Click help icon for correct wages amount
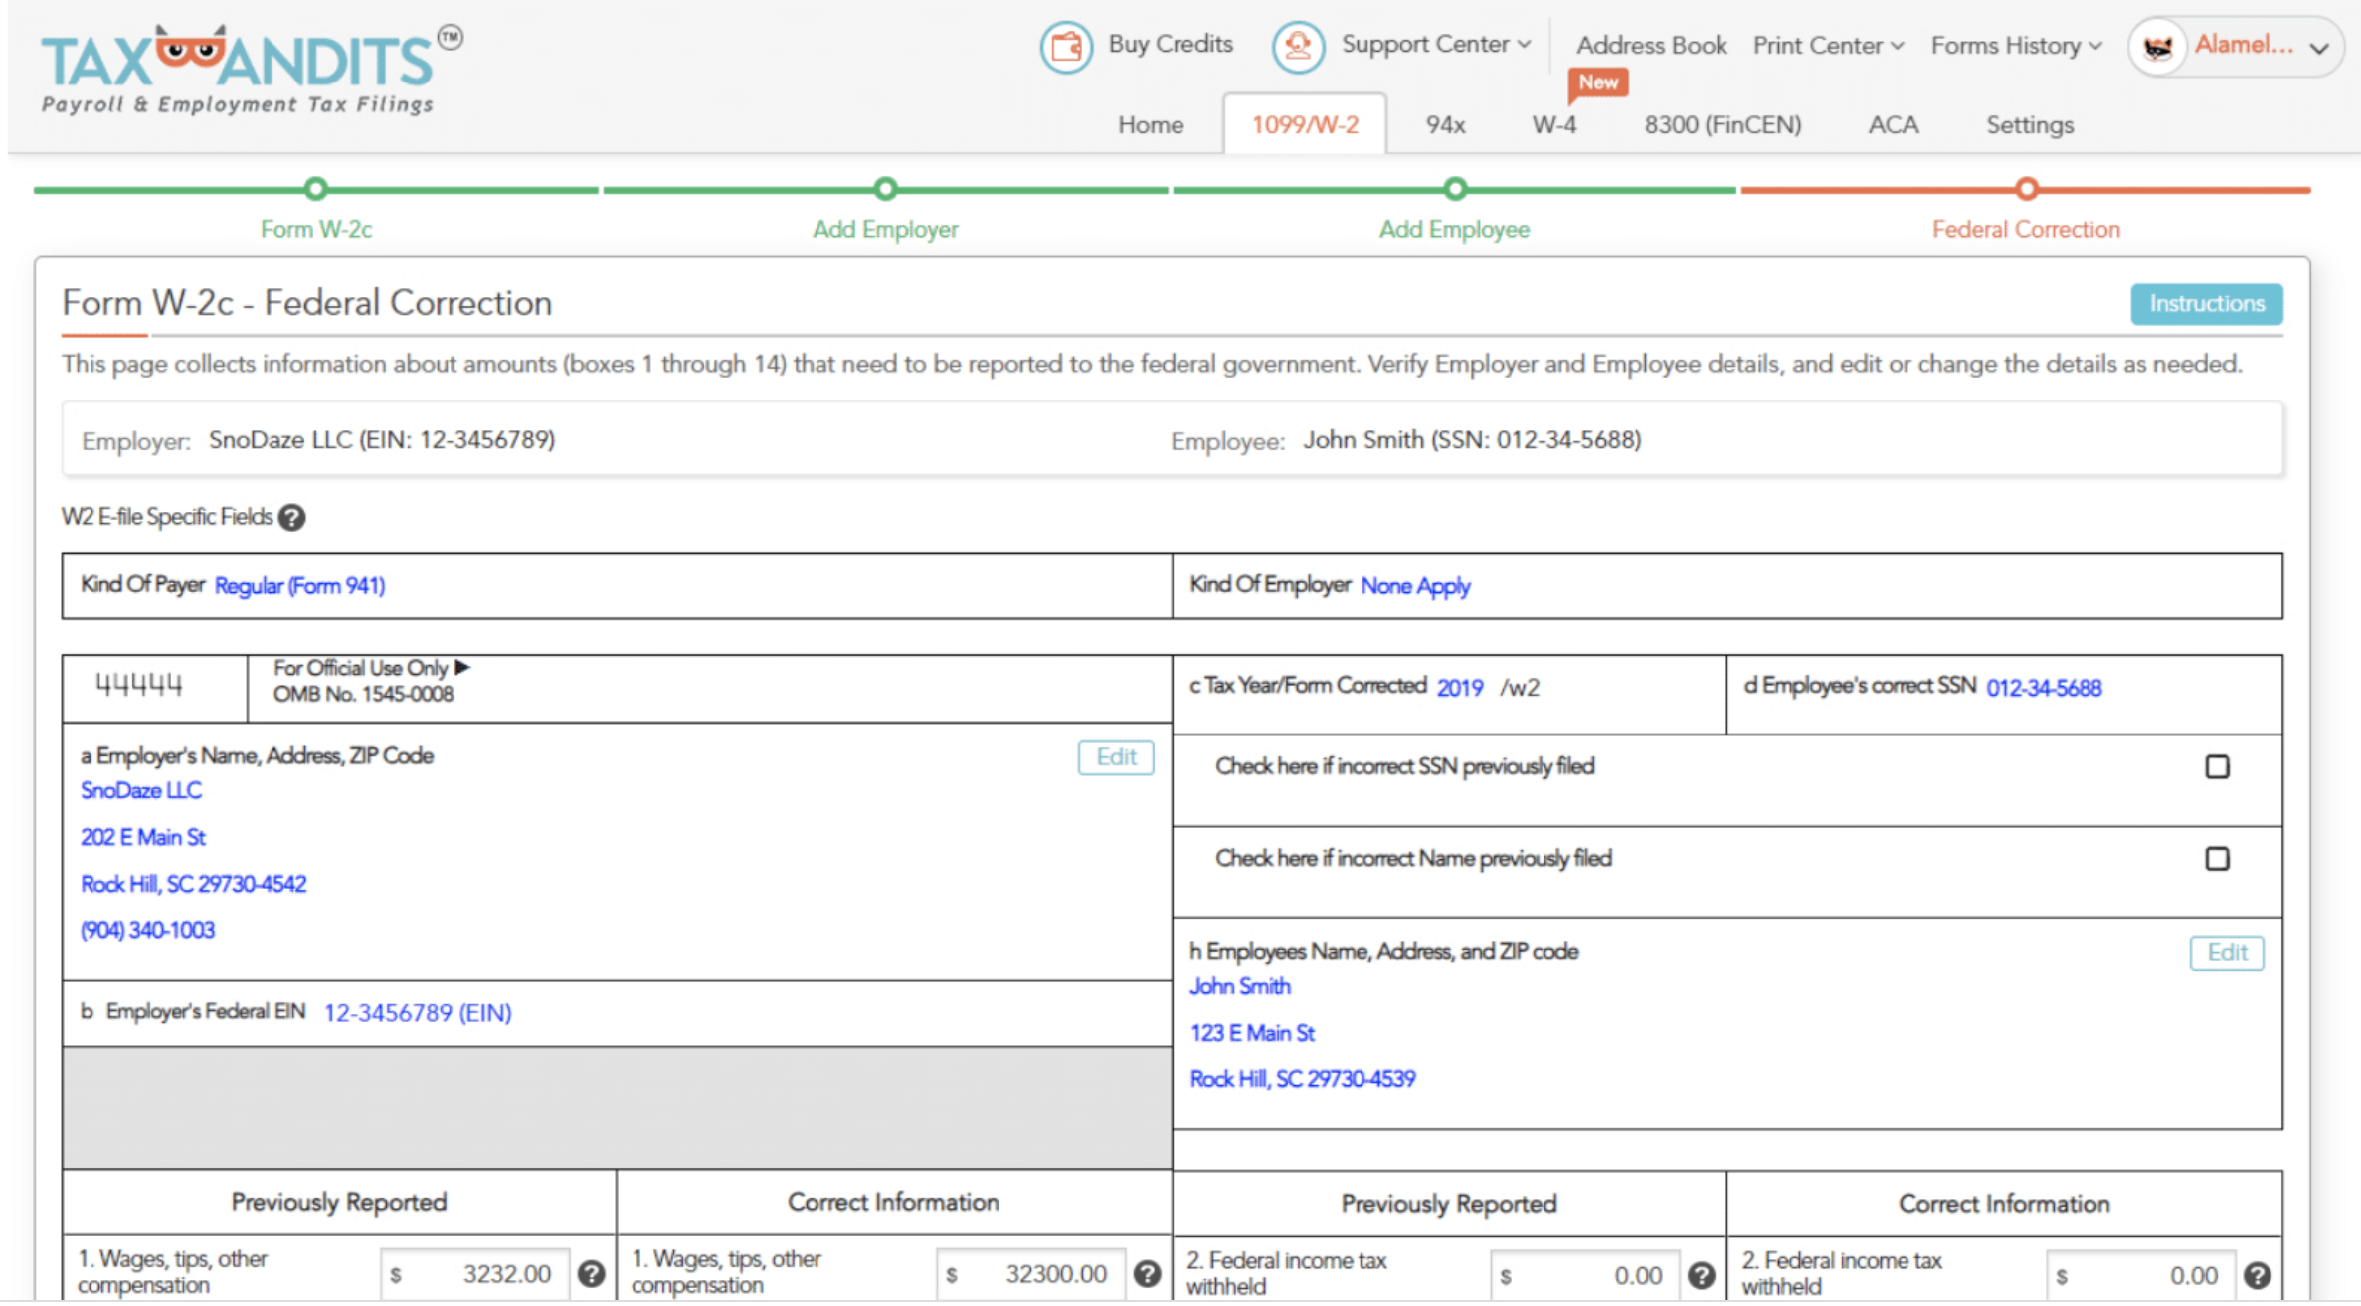The image size is (2361, 1306). pos(1147,1274)
